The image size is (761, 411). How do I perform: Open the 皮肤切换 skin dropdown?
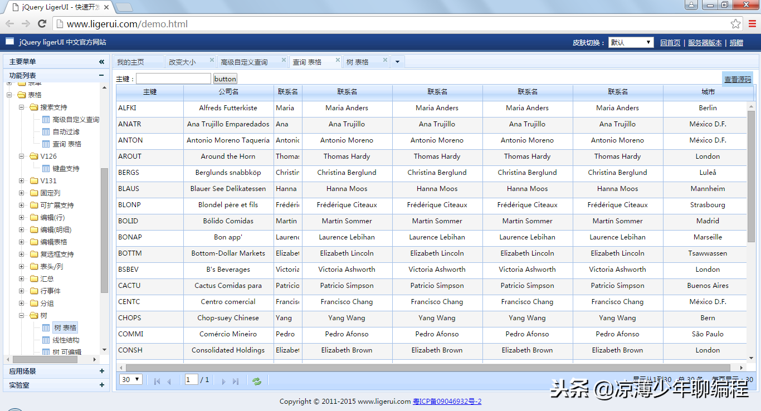coord(631,42)
